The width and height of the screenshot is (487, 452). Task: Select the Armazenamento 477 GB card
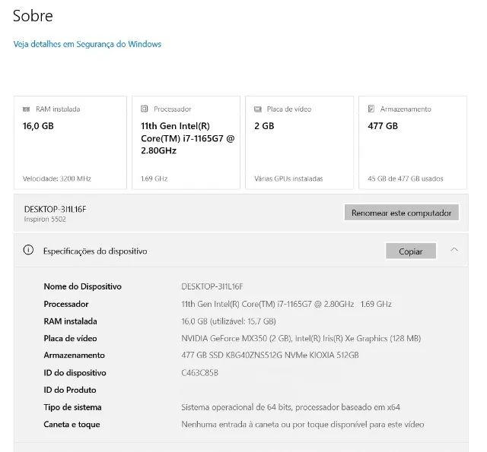click(x=412, y=143)
